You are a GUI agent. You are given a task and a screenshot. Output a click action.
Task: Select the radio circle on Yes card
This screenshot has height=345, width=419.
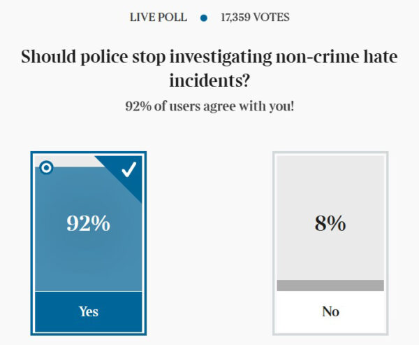click(46, 168)
